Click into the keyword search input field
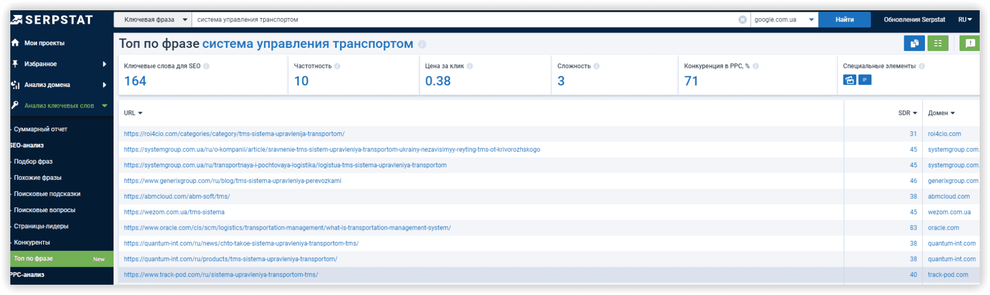 tap(465, 20)
